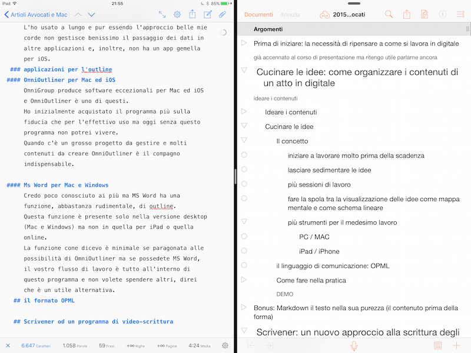Open the document styles edit icon
Viewport: 471px width, 353px height.
coord(424,14)
